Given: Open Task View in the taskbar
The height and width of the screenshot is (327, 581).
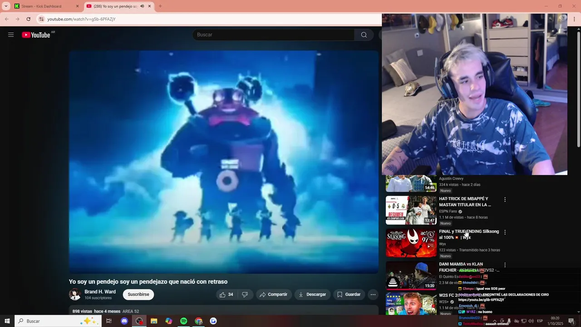Looking at the screenshot, I should pyautogui.click(x=109, y=321).
